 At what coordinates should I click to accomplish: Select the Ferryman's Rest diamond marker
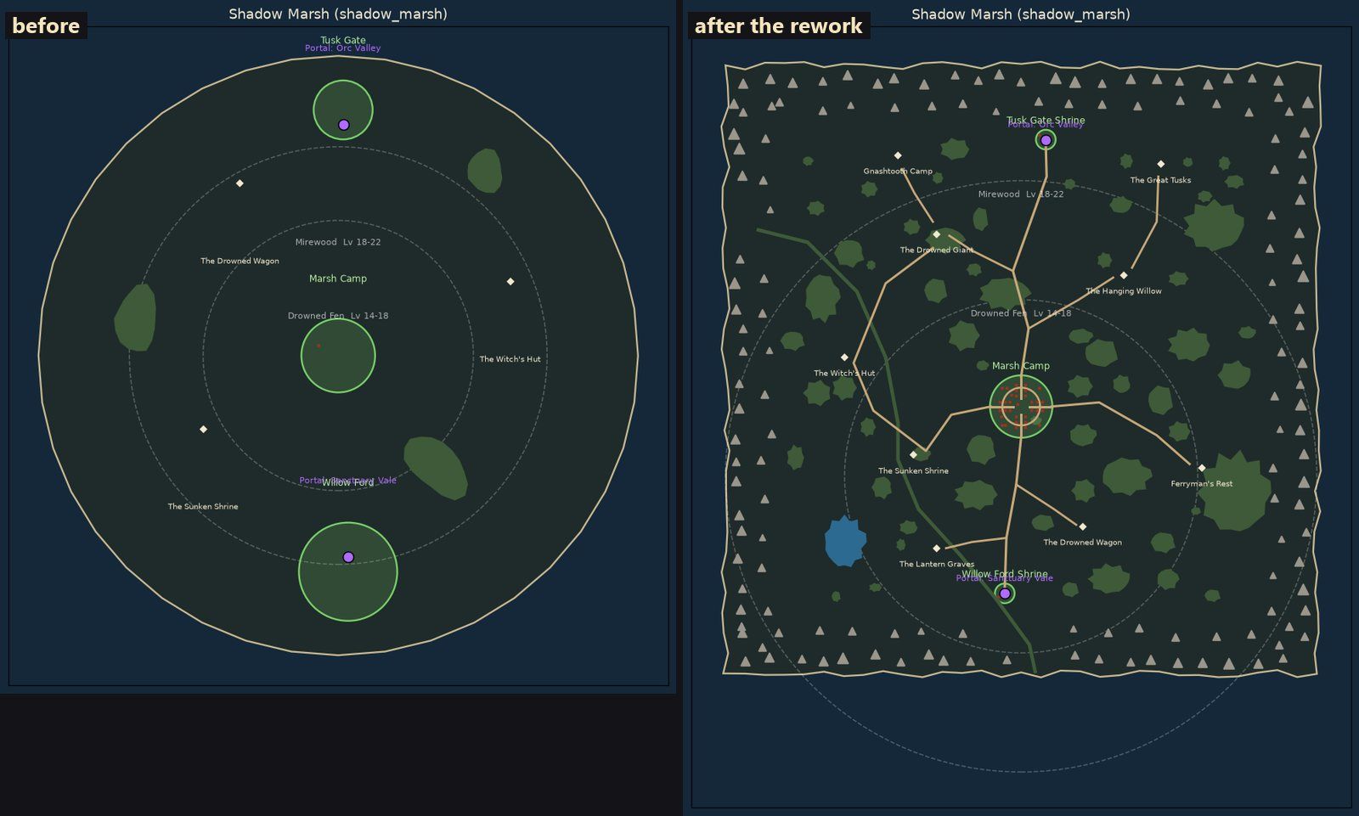pyautogui.click(x=1202, y=468)
